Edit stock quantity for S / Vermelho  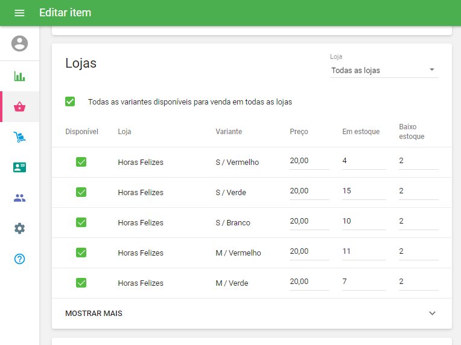pos(363,161)
